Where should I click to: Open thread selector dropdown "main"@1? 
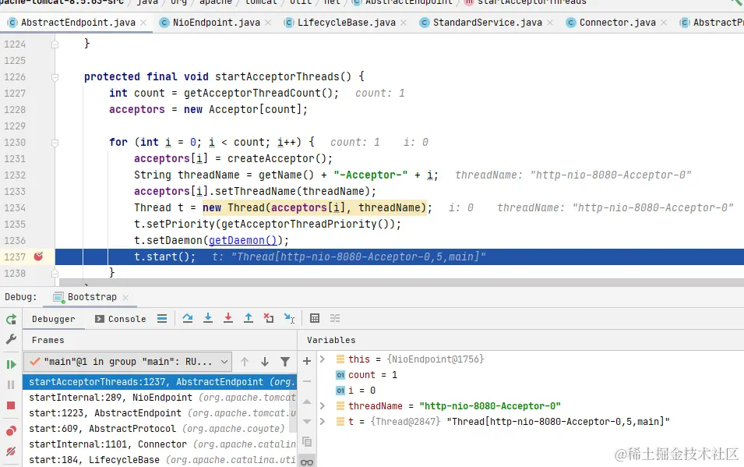tap(127, 362)
